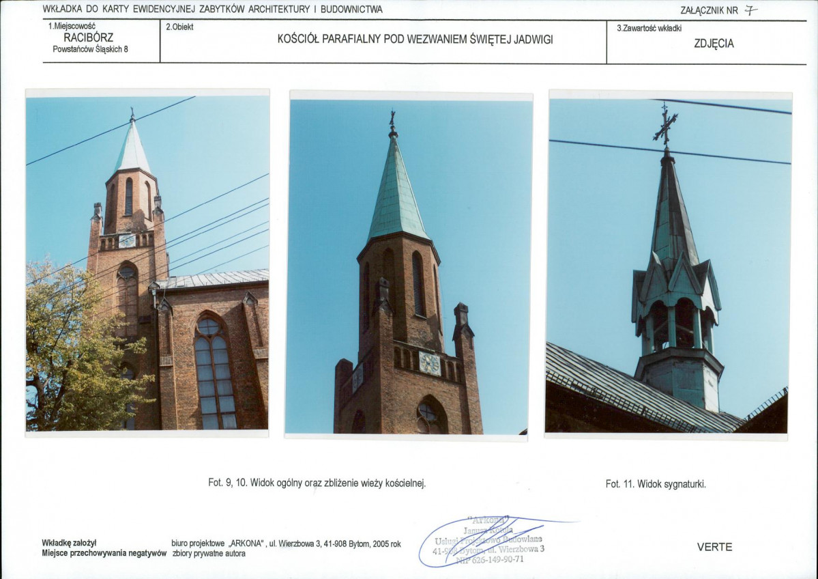Click the title 'KOŚCIÓŁ PARAFIALNY POD WEZWANIEM ŚWIĘTEJ JADWIGI'
This screenshot has height=579, width=818.
coord(415,40)
